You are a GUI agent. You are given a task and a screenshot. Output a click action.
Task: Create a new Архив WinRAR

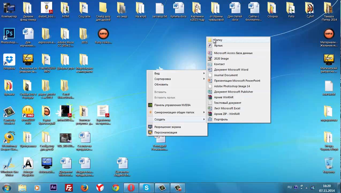[x=238, y=97]
